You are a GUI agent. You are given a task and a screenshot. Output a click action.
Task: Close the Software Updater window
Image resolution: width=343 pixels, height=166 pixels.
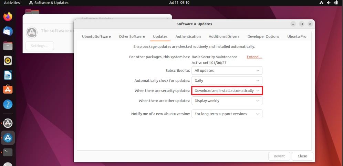pos(168,19)
